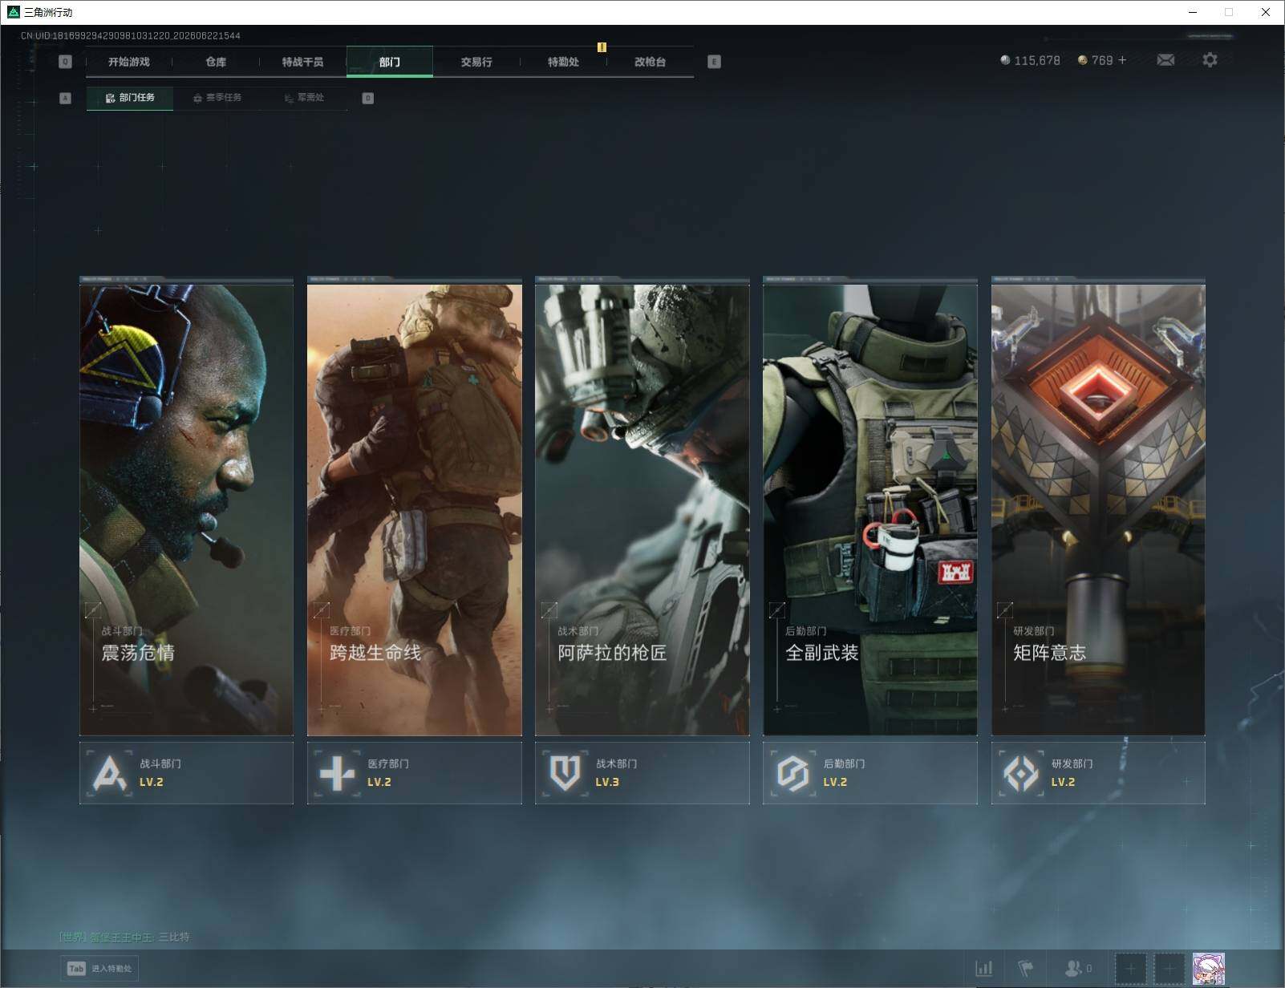Click the A previous sub-tab key icon
This screenshot has width=1285, height=988.
(x=66, y=98)
